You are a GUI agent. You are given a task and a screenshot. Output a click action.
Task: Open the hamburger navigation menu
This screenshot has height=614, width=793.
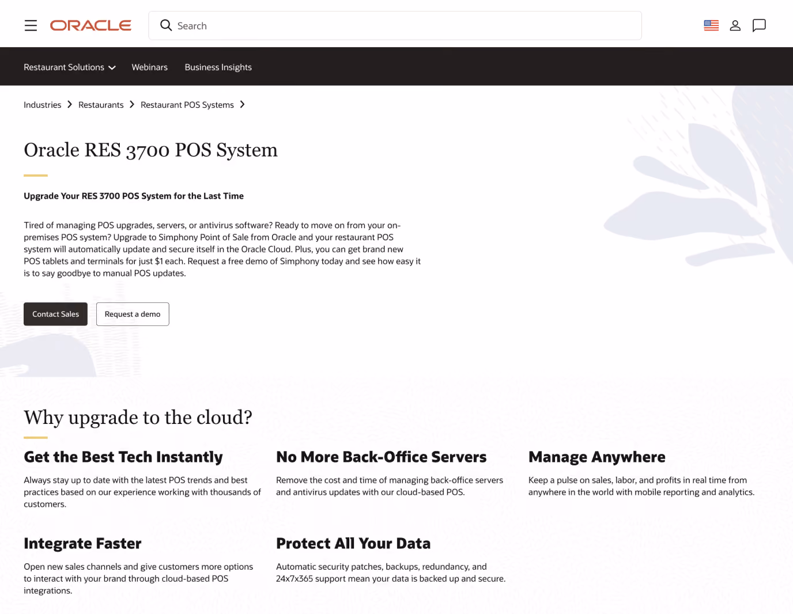tap(31, 25)
